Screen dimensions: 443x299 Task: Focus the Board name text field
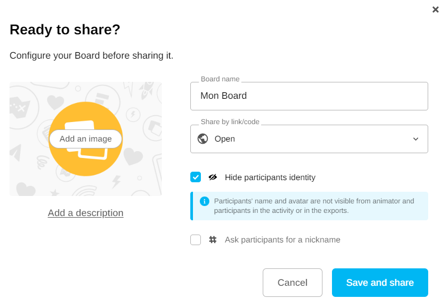tap(309, 96)
